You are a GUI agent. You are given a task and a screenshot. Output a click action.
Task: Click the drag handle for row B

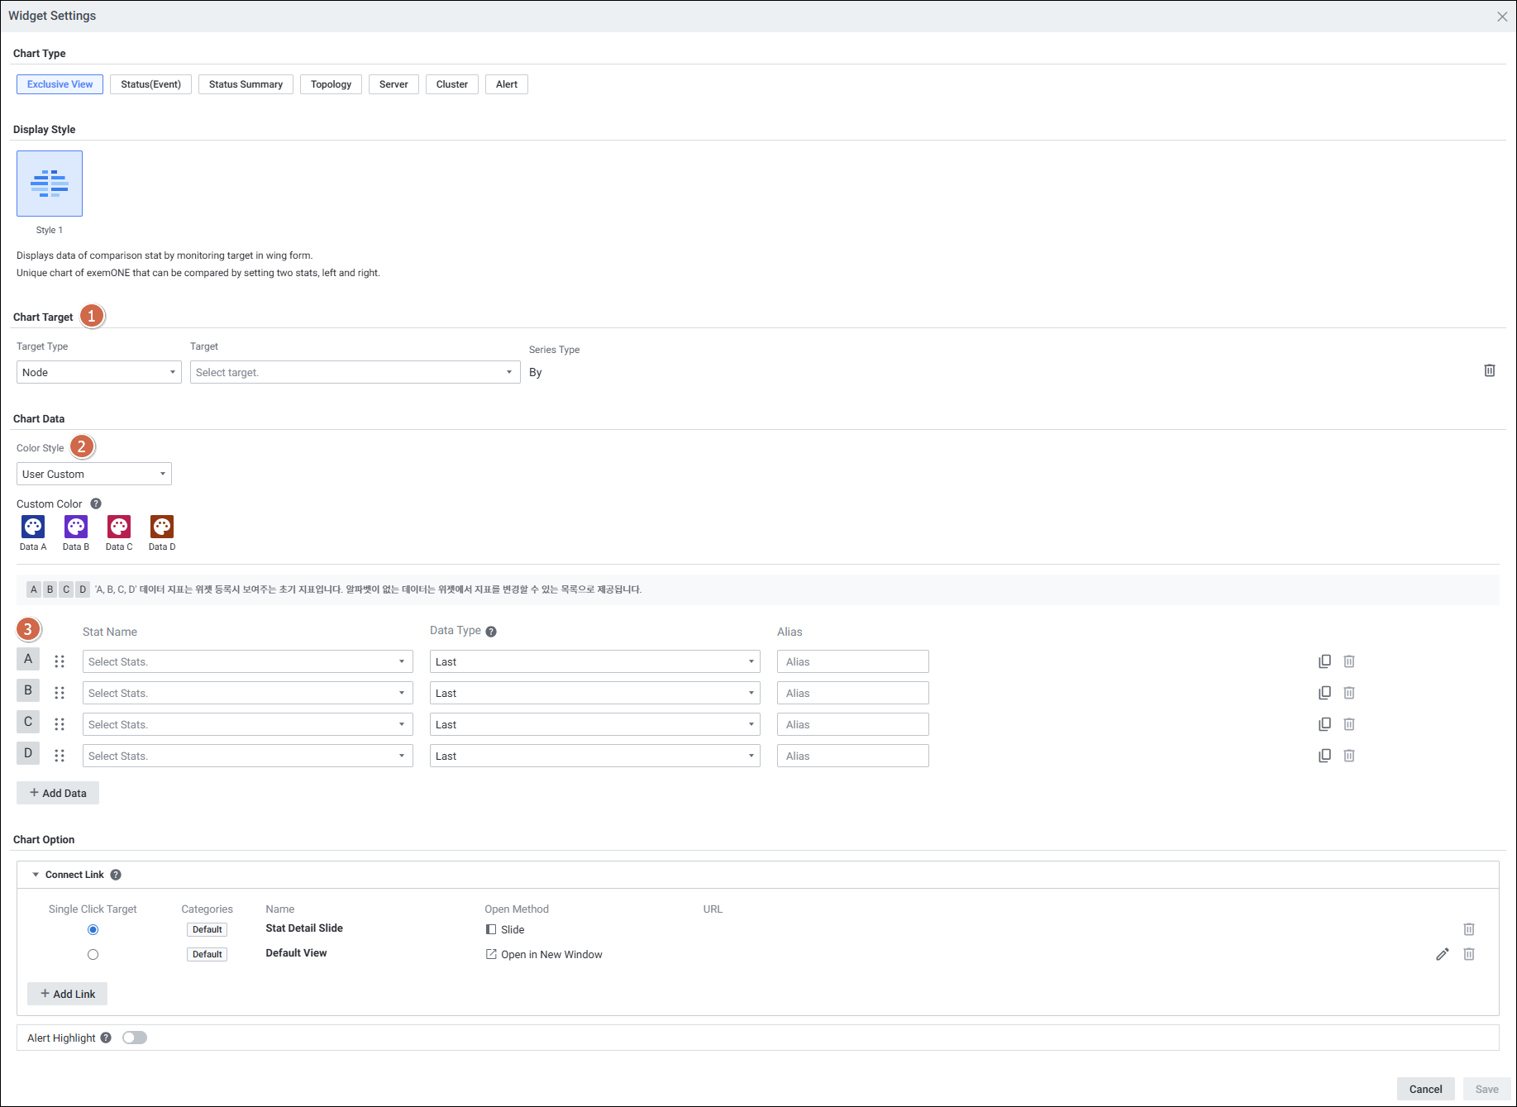60,693
